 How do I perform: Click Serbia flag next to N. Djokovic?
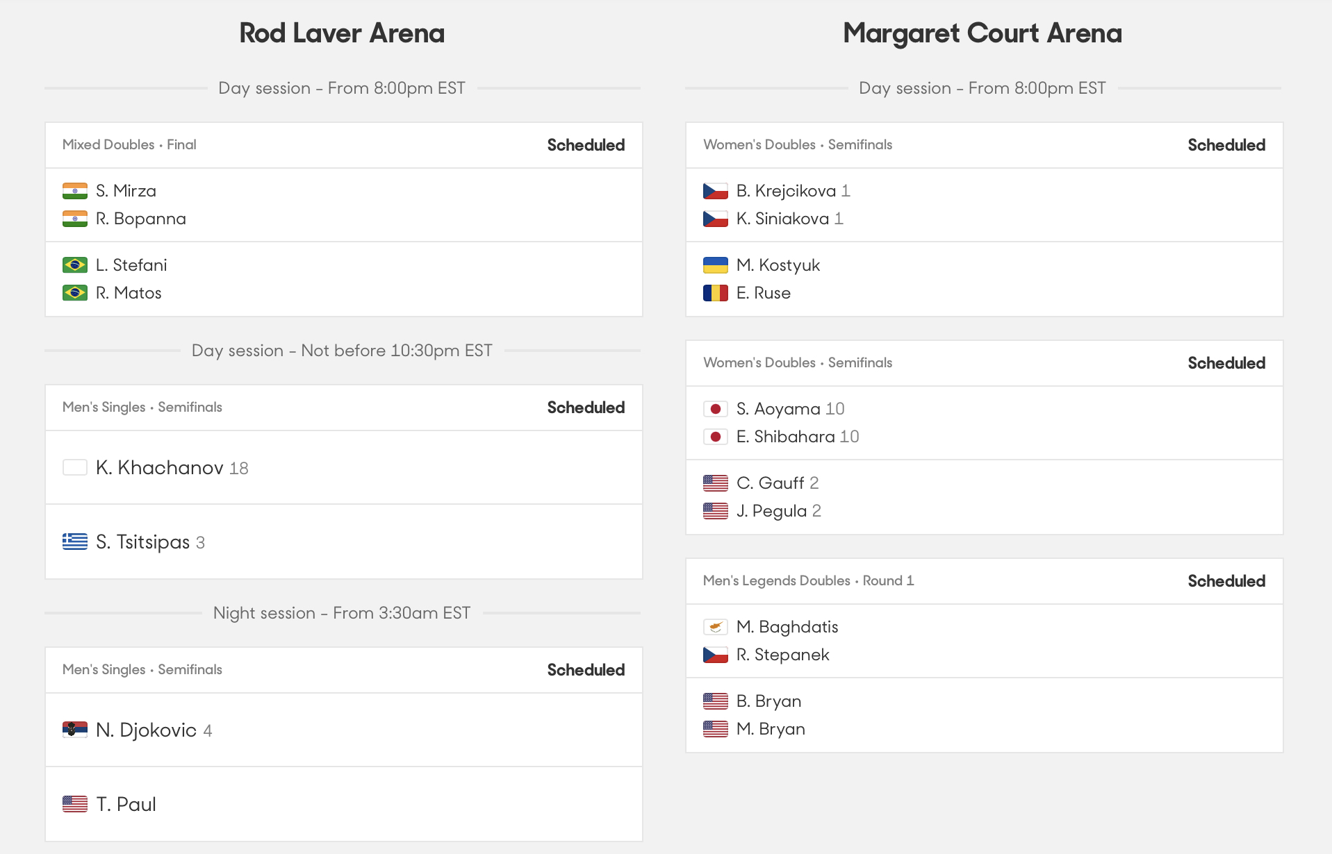(x=75, y=730)
